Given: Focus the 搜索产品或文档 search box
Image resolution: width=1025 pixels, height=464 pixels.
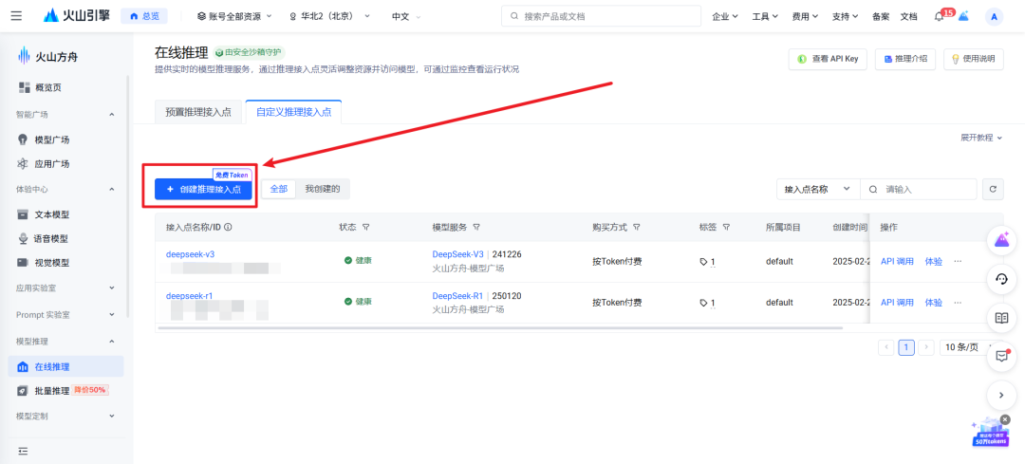Looking at the screenshot, I should pos(602,16).
